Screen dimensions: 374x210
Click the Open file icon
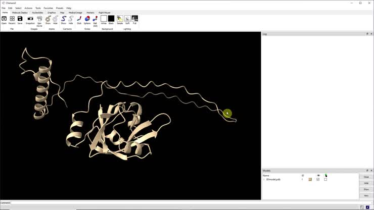4,19
